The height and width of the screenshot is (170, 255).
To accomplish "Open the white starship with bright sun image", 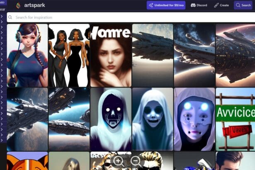I will tap(194, 55).
